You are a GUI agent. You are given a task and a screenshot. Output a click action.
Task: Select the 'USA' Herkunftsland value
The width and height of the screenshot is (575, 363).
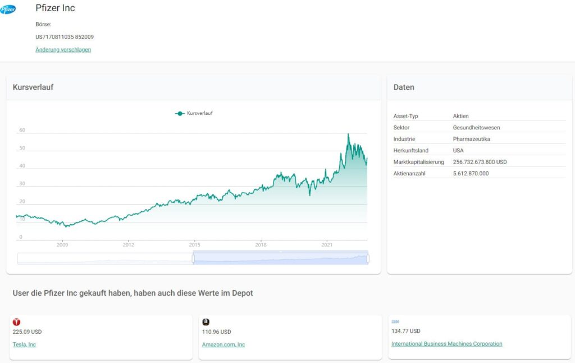coord(458,150)
